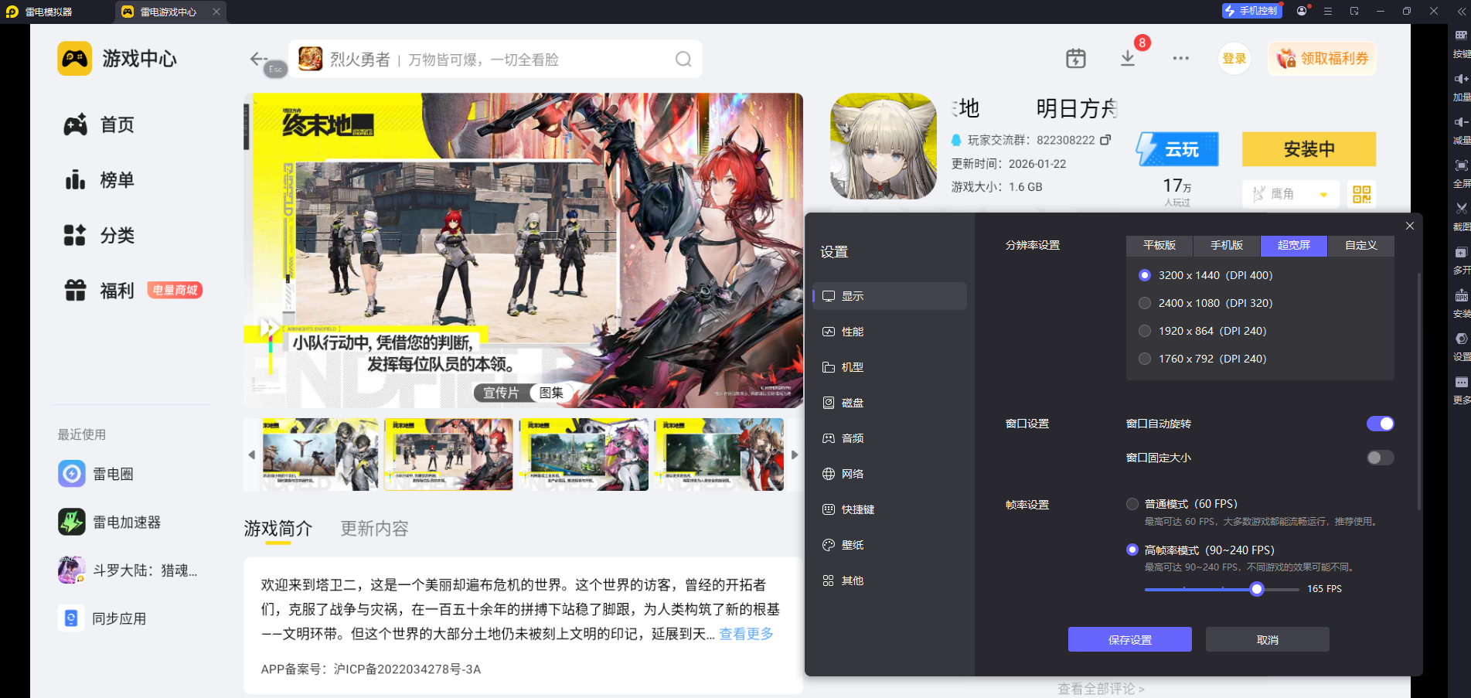The image size is (1471, 698).
Task: Open 快捷键 shortcuts settings section
Action: 890,509
